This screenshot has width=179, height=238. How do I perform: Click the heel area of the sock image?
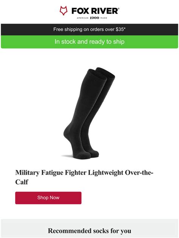(67, 133)
